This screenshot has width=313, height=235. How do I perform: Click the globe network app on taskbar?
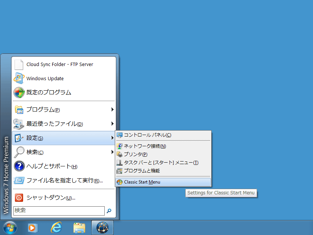click(x=102, y=228)
